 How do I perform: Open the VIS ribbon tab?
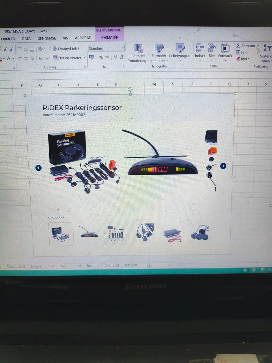tap(65, 38)
